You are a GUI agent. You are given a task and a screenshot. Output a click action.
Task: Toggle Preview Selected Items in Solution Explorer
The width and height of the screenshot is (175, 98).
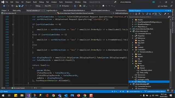click(x=160, y=14)
